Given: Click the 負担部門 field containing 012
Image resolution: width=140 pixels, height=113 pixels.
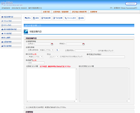Looking at the screenshot, I should (x=36, y=63).
